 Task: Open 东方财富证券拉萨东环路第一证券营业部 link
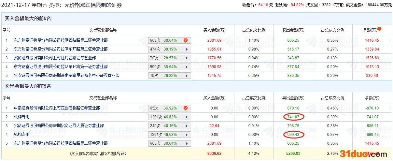61,67
